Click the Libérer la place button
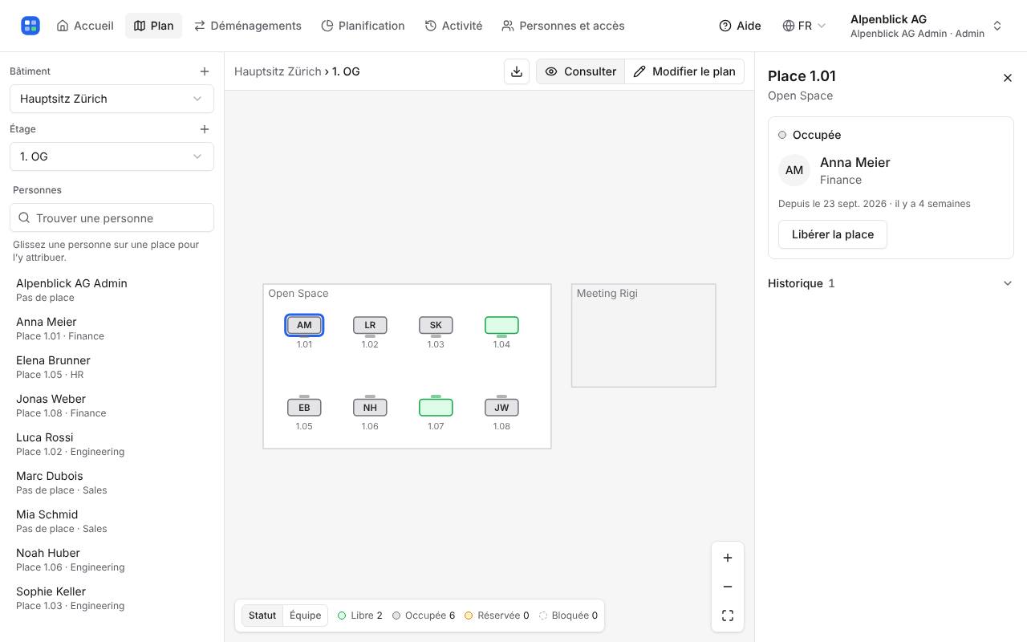Viewport: 1027px width, 642px height. [833, 234]
